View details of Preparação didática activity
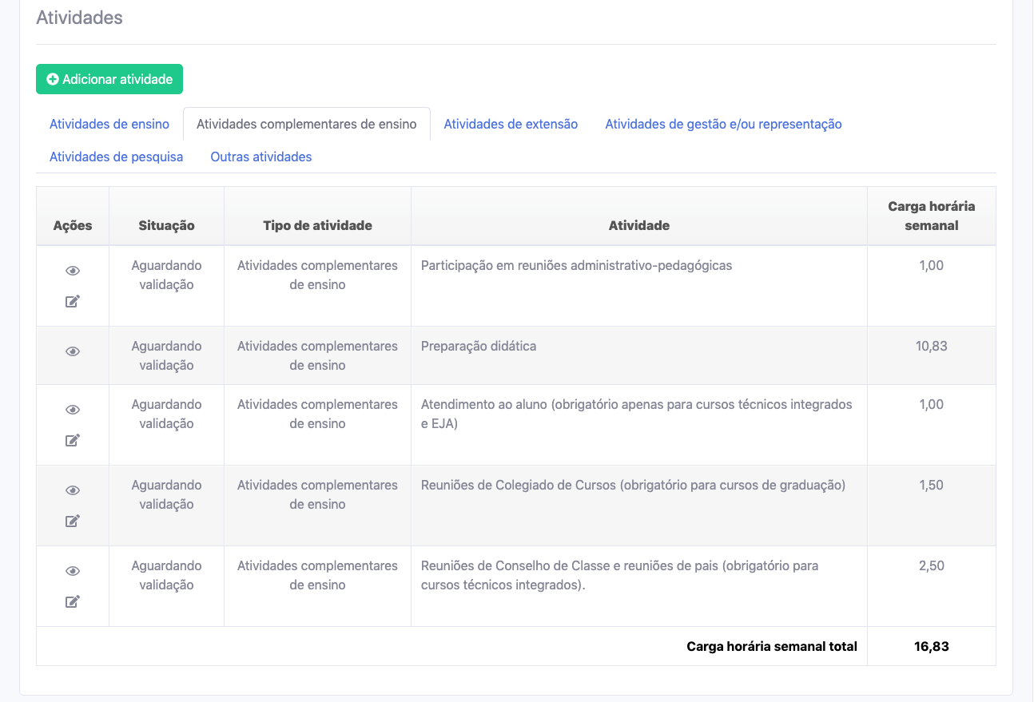Image resolution: width=1034 pixels, height=702 pixels. coord(73,351)
